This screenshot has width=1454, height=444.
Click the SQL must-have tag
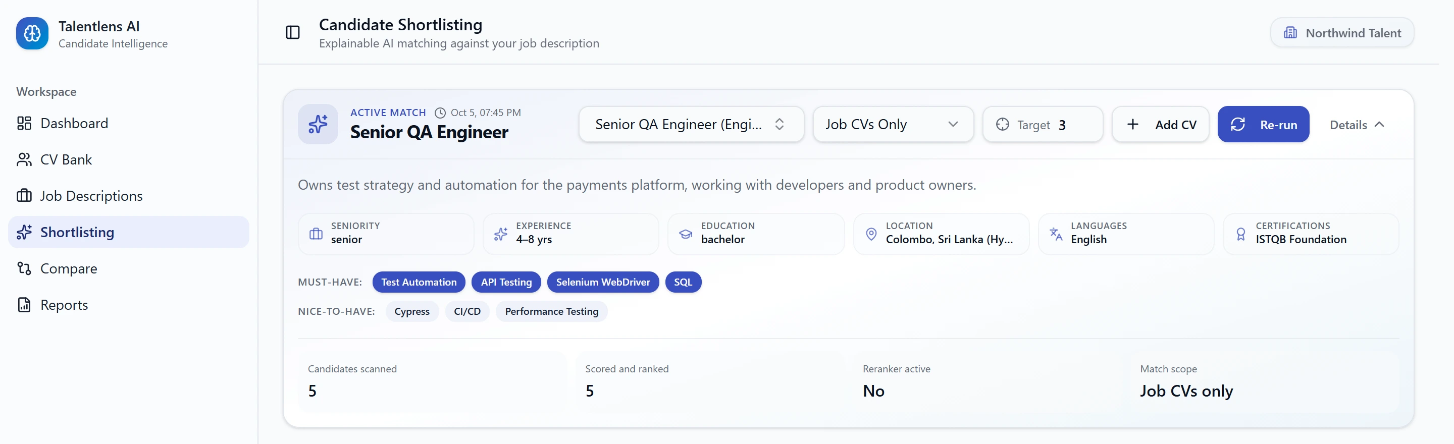coord(683,282)
